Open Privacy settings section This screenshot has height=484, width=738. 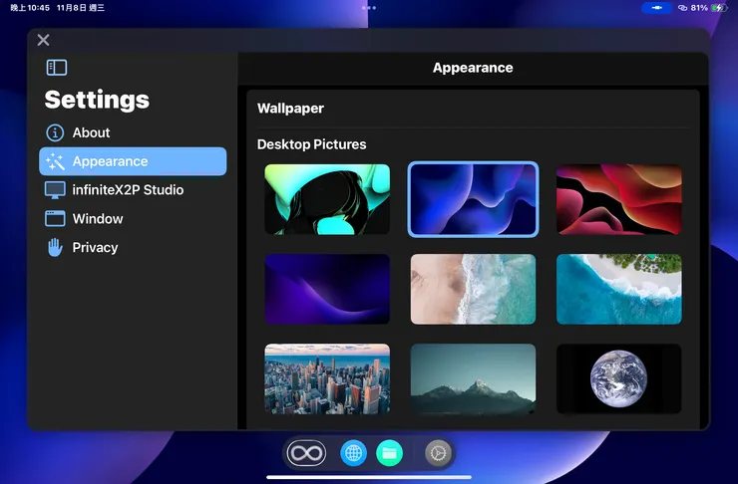tap(133, 248)
